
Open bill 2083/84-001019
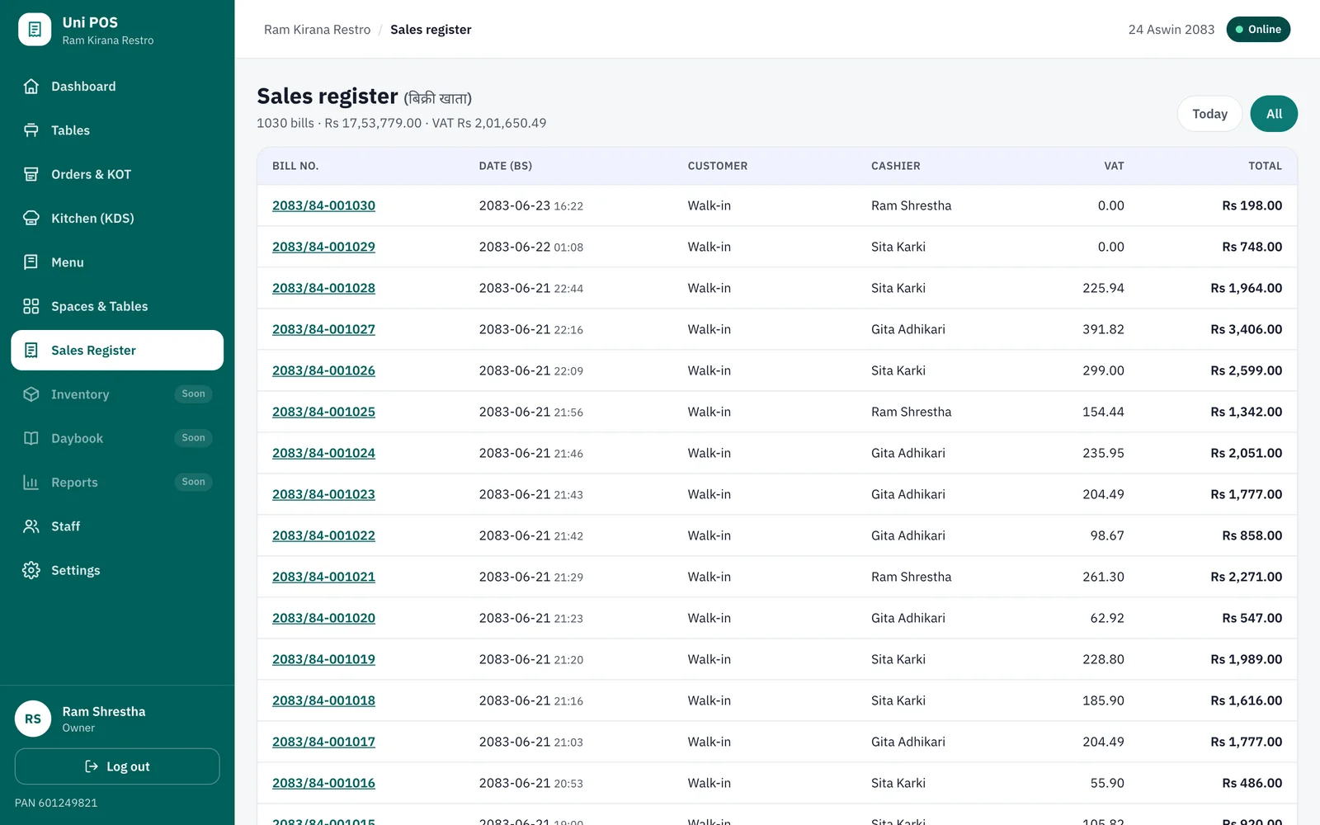click(x=323, y=659)
